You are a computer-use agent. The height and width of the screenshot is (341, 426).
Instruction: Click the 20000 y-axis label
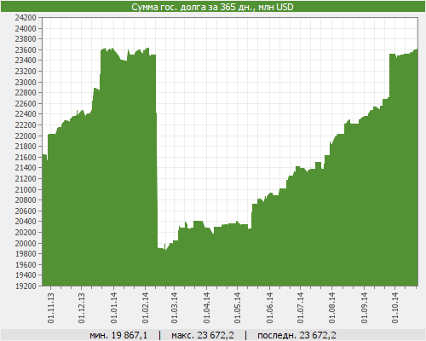pyautogui.click(x=26, y=243)
